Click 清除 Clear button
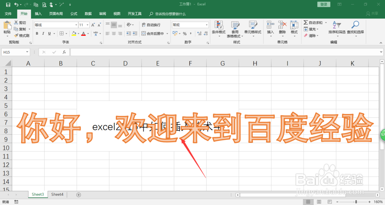The image size is (385, 205). point(311,35)
